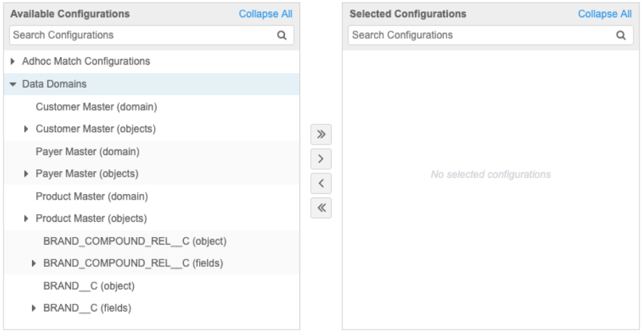
Task: Expand Payer Master (objects) node
Action: [x=26, y=174]
